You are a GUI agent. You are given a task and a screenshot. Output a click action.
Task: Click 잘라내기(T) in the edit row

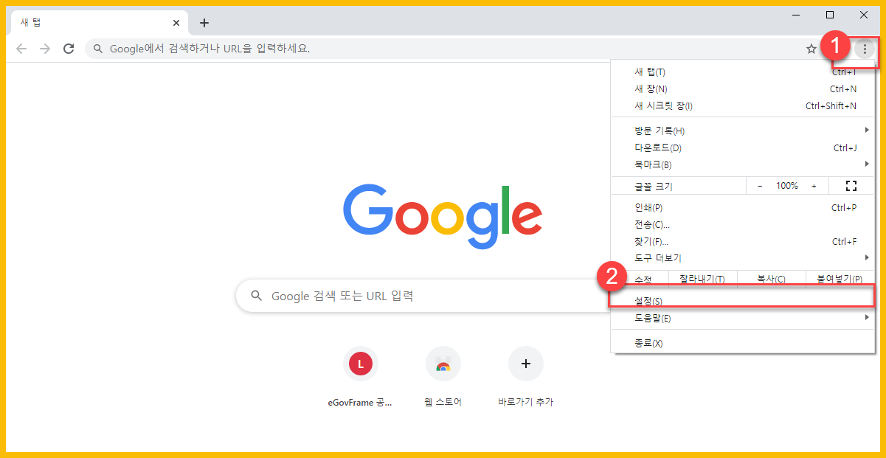[702, 279]
